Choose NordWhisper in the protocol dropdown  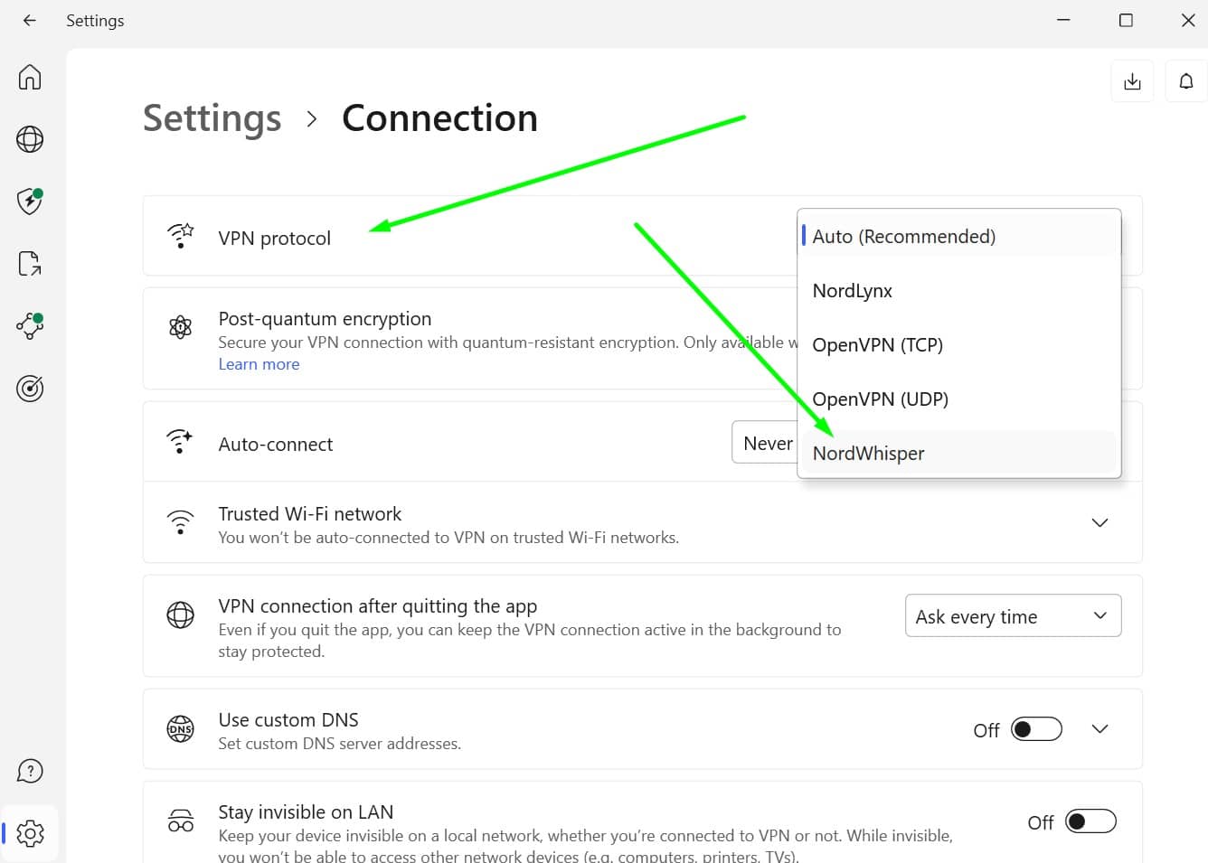pyautogui.click(x=959, y=454)
